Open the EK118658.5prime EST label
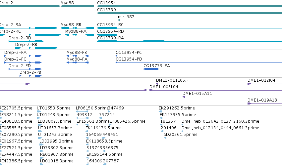This screenshot has height=166, width=282. (104, 141)
